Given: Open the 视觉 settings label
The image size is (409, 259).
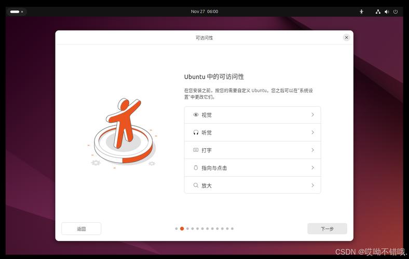Looking at the screenshot, I should tap(207, 115).
